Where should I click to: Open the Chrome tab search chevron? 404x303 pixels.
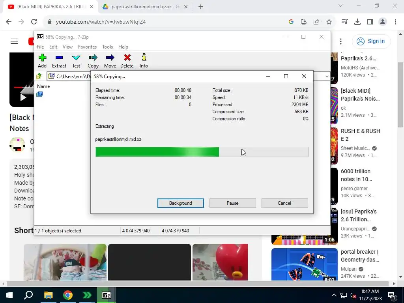point(340,6)
